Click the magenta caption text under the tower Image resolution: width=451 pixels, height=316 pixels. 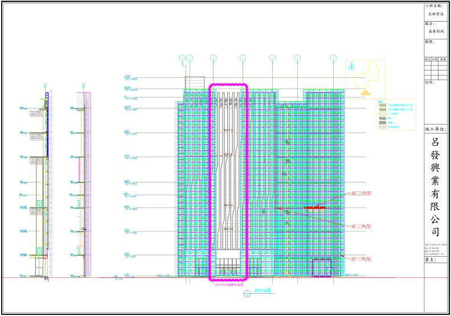coord(228,285)
